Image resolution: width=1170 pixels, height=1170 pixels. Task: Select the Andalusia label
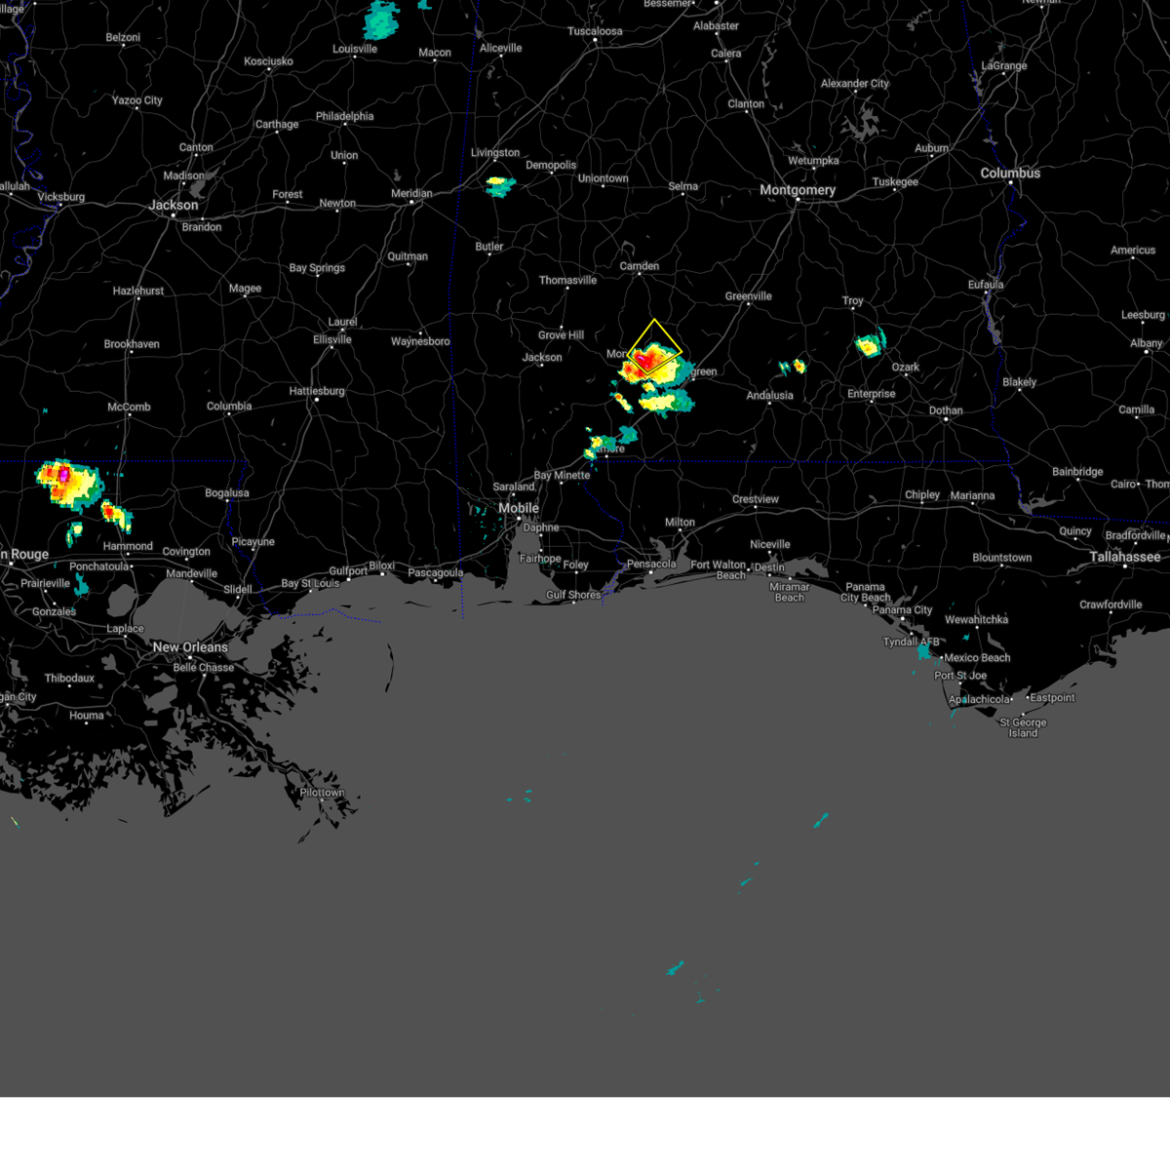pyautogui.click(x=769, y=395)
